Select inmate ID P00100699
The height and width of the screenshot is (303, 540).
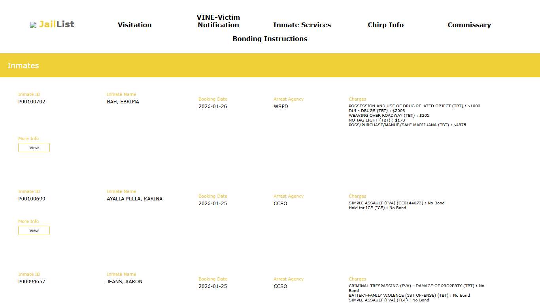32,199
